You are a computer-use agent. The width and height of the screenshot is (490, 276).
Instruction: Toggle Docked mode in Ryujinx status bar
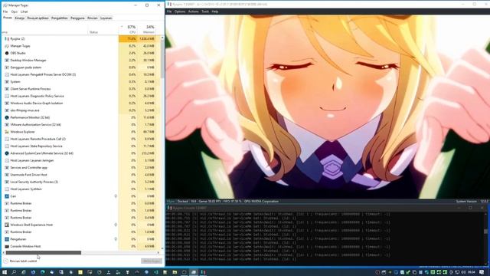pyautogui.click(x=182, y=201)
